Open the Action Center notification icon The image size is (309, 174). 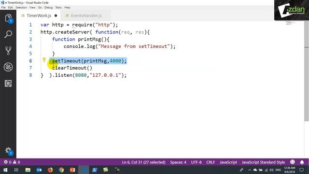click(x=301, y=170)
